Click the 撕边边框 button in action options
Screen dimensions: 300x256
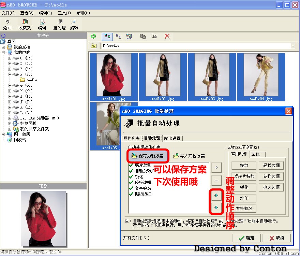pos(271,187)
